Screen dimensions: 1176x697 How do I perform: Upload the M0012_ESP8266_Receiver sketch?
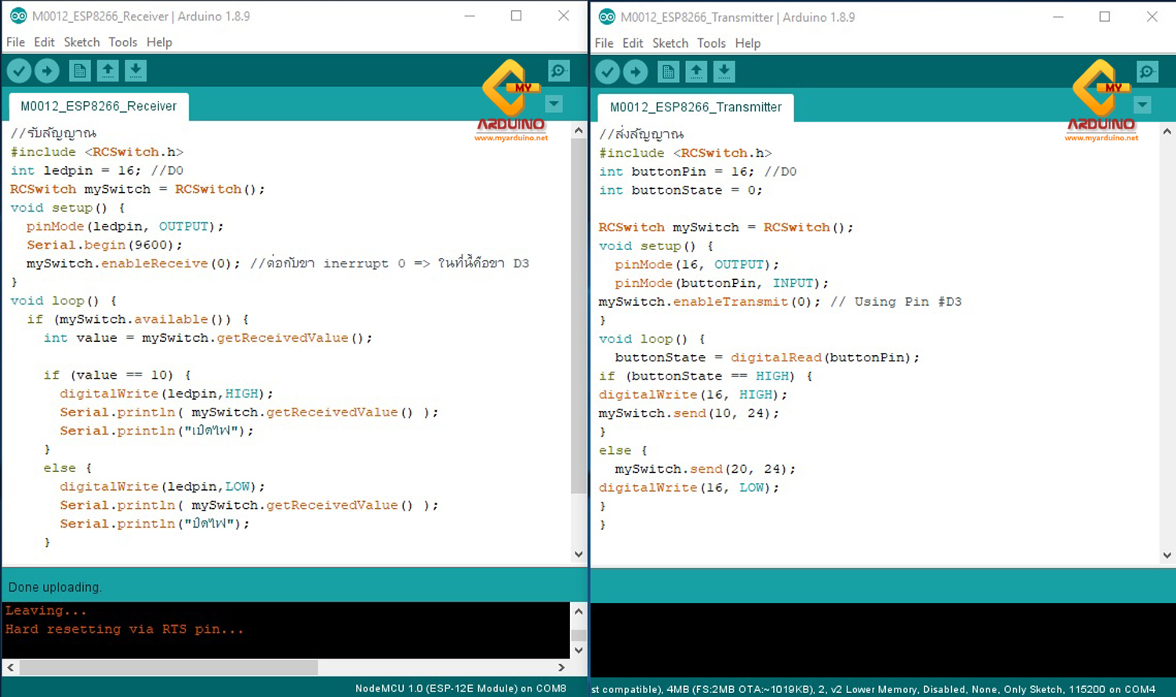click(x=47, y=71)
